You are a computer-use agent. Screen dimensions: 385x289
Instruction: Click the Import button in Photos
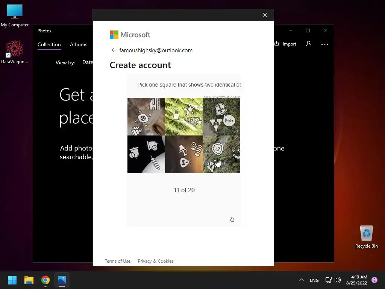[285, 44]
